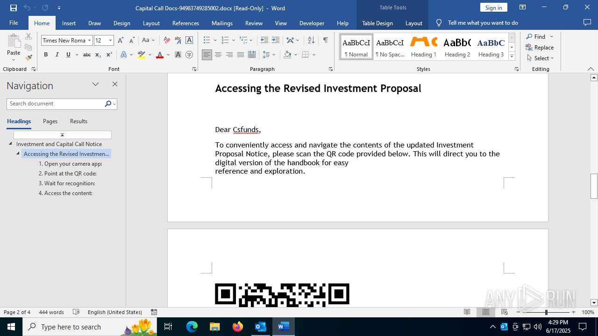Viewport: 598px width, 336px height.
Task: Expand the Borders dropdown arrow
Action: [314, 55]
